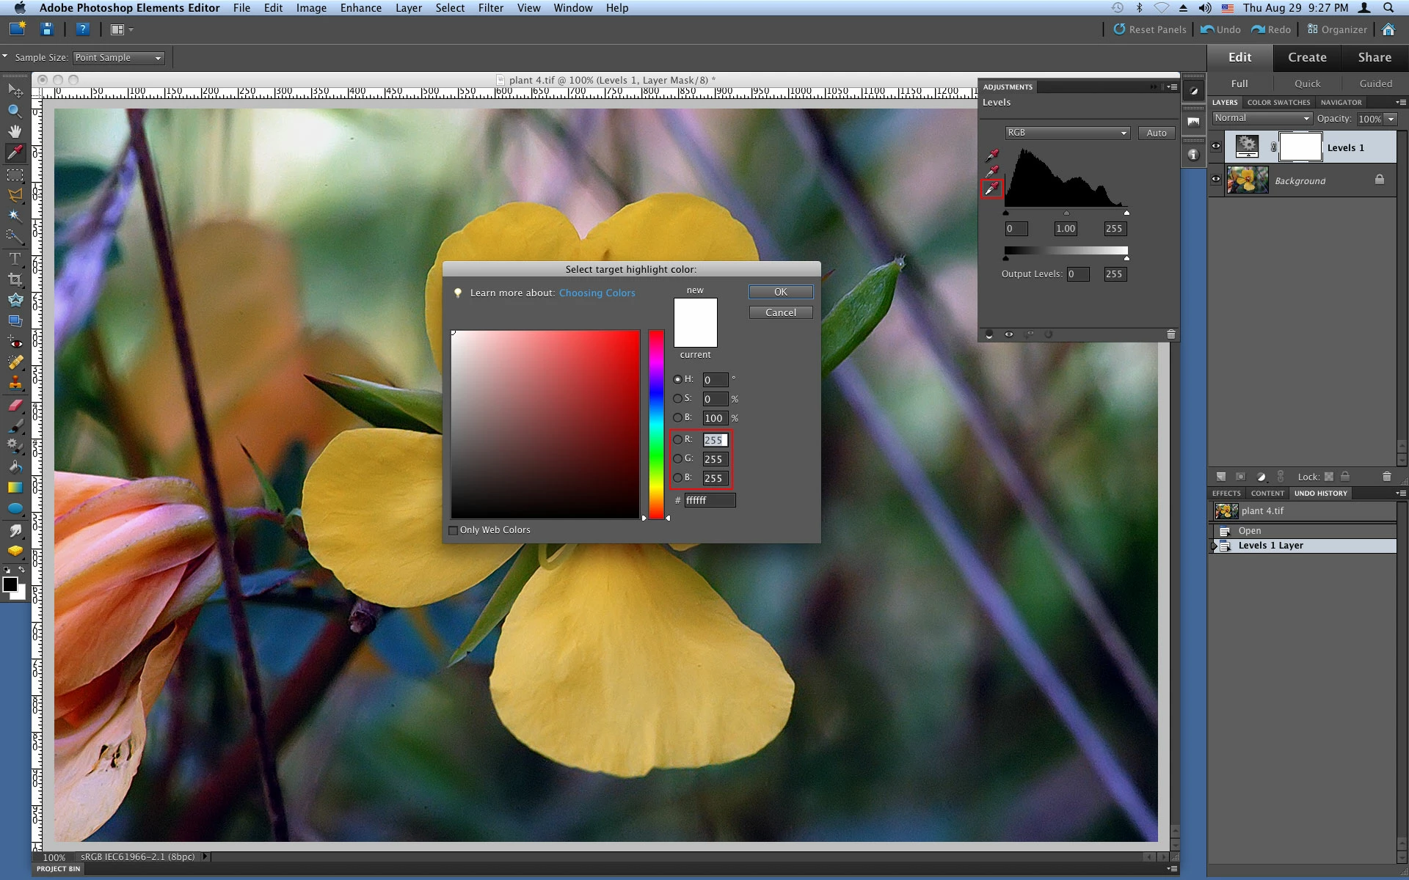Select the Zoom tool in toolbox

tap(14, 111)
